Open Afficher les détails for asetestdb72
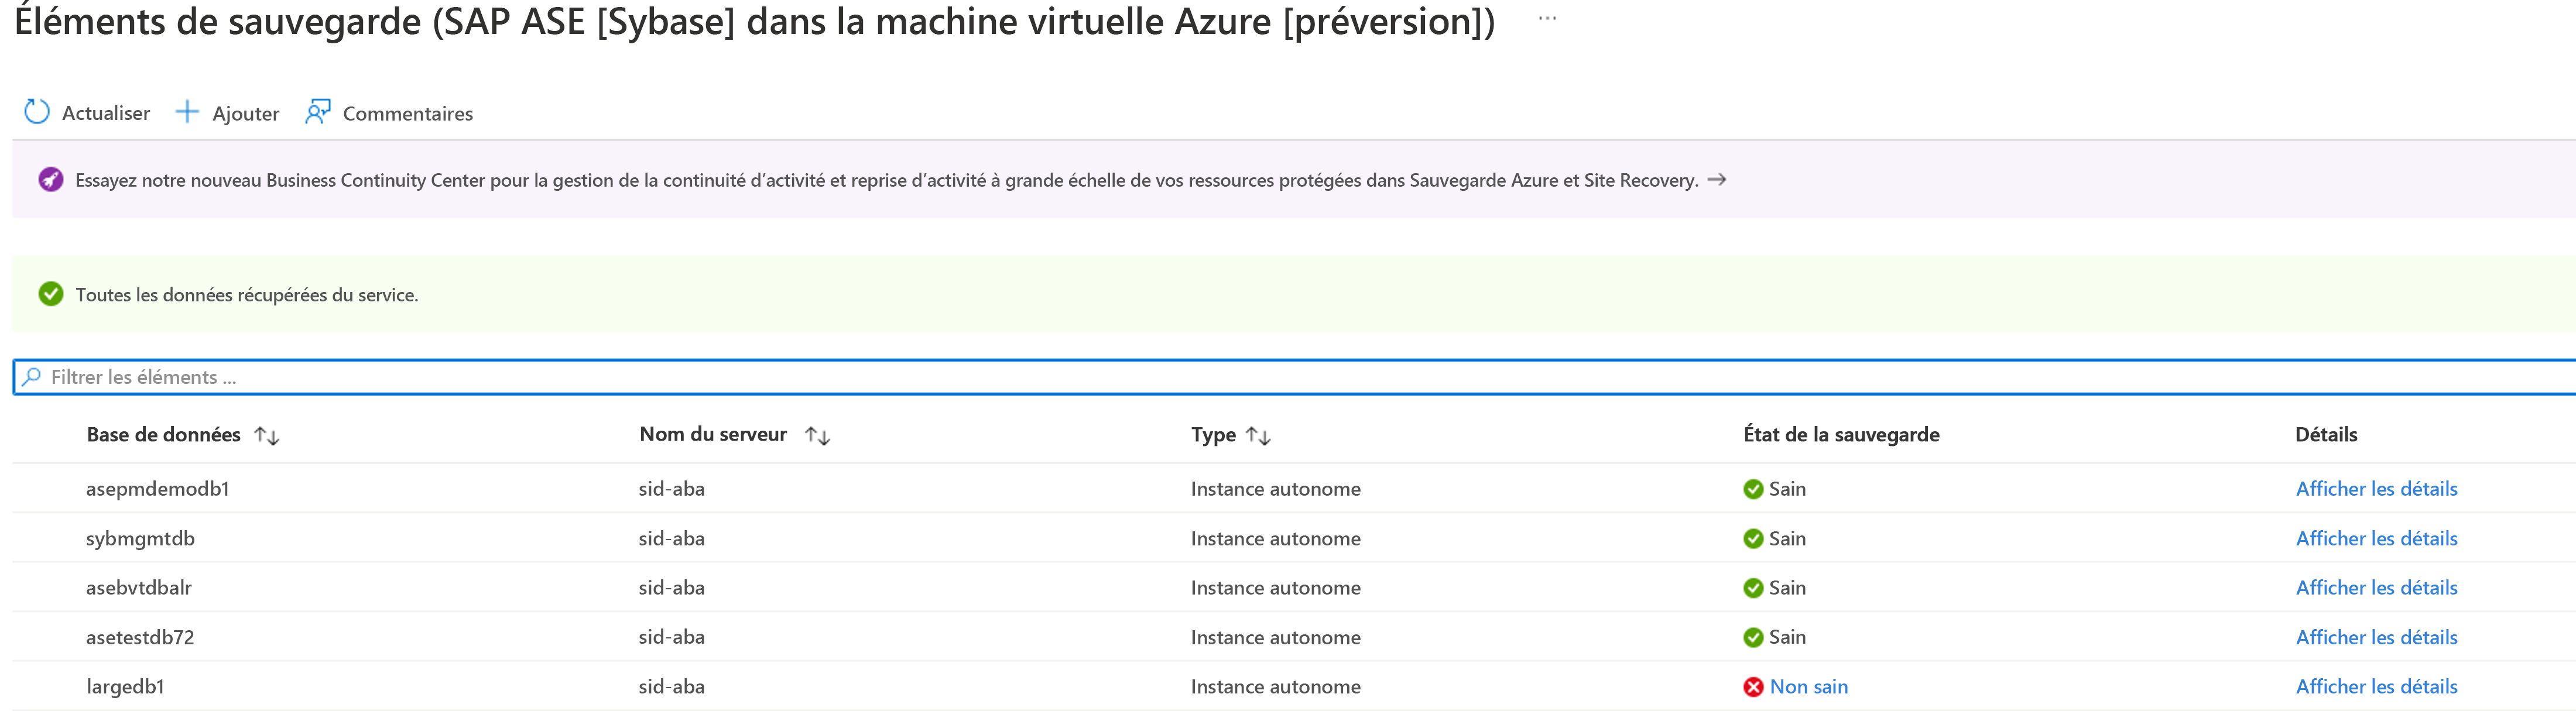This screenshot has height=711, width=2576. click(x=2376, y=638)
